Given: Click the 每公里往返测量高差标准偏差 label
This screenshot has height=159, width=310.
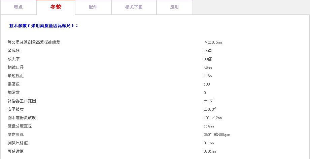Looking at the screenshot, I should pyautogui.click(x=34, y=42).
